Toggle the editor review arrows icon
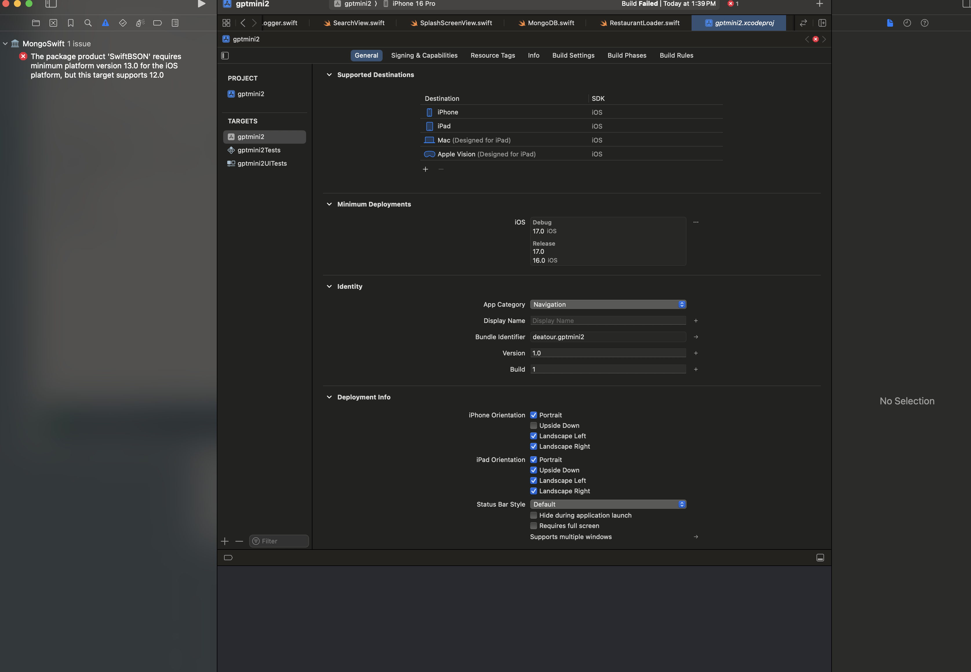The width and height of the screenshot is (971, 672). 803,23
